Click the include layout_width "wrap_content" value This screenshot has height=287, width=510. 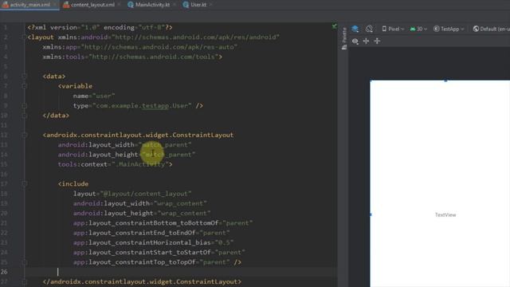click(x=180, y=203)
